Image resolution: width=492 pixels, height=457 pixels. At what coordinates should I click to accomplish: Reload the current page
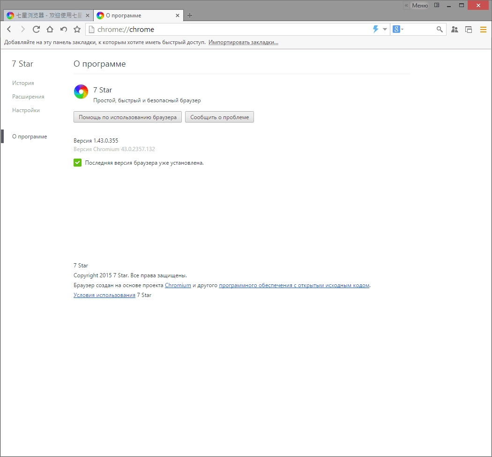(37, 29)
